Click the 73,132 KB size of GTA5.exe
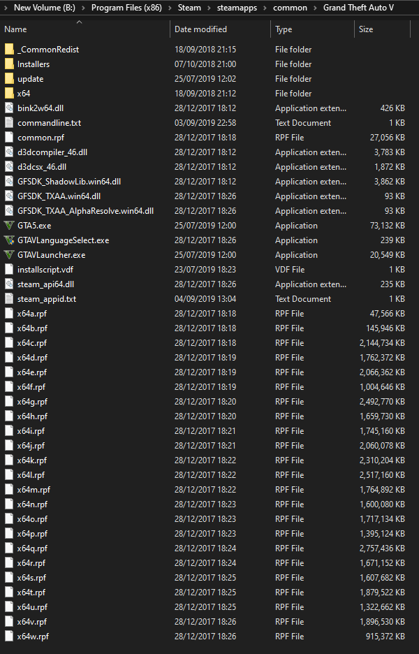The height and width of the screenshot is (654, 419). (388, 225)
